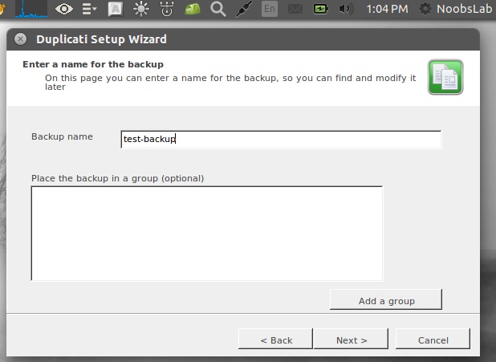
Task: Cancel the Duplicati Setup Wizard
Action: point(433,339)
